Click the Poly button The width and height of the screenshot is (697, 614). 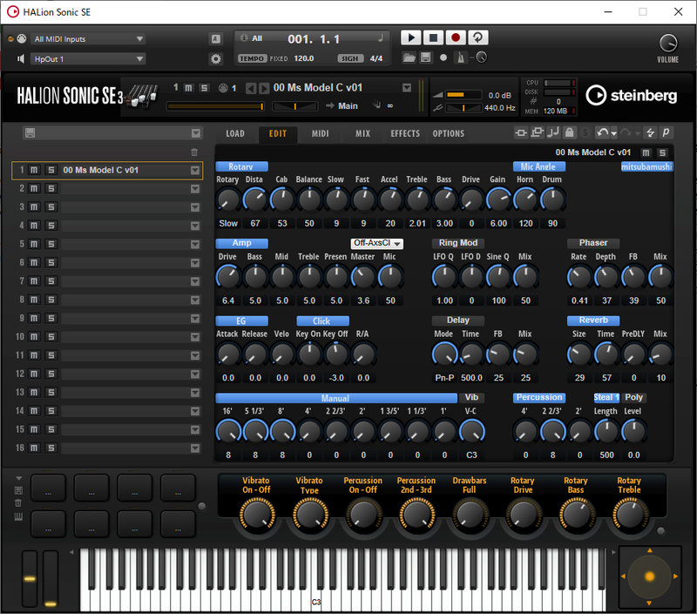633,398
